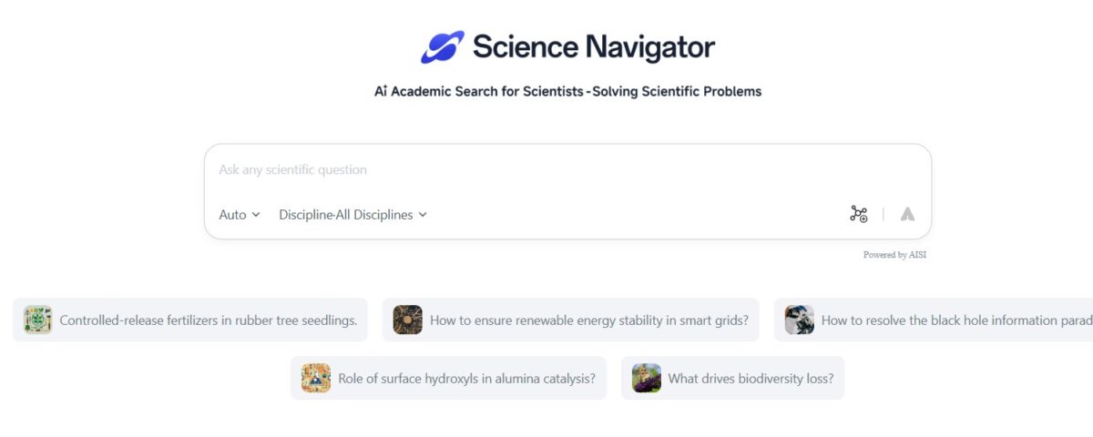Focus the 'Ask any scientific question' input field

coord(567,169)
